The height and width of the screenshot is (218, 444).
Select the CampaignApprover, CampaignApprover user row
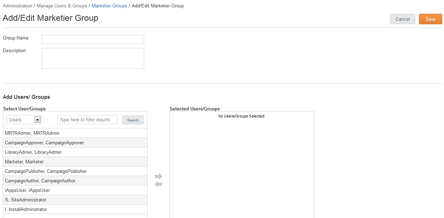point(75,143)
